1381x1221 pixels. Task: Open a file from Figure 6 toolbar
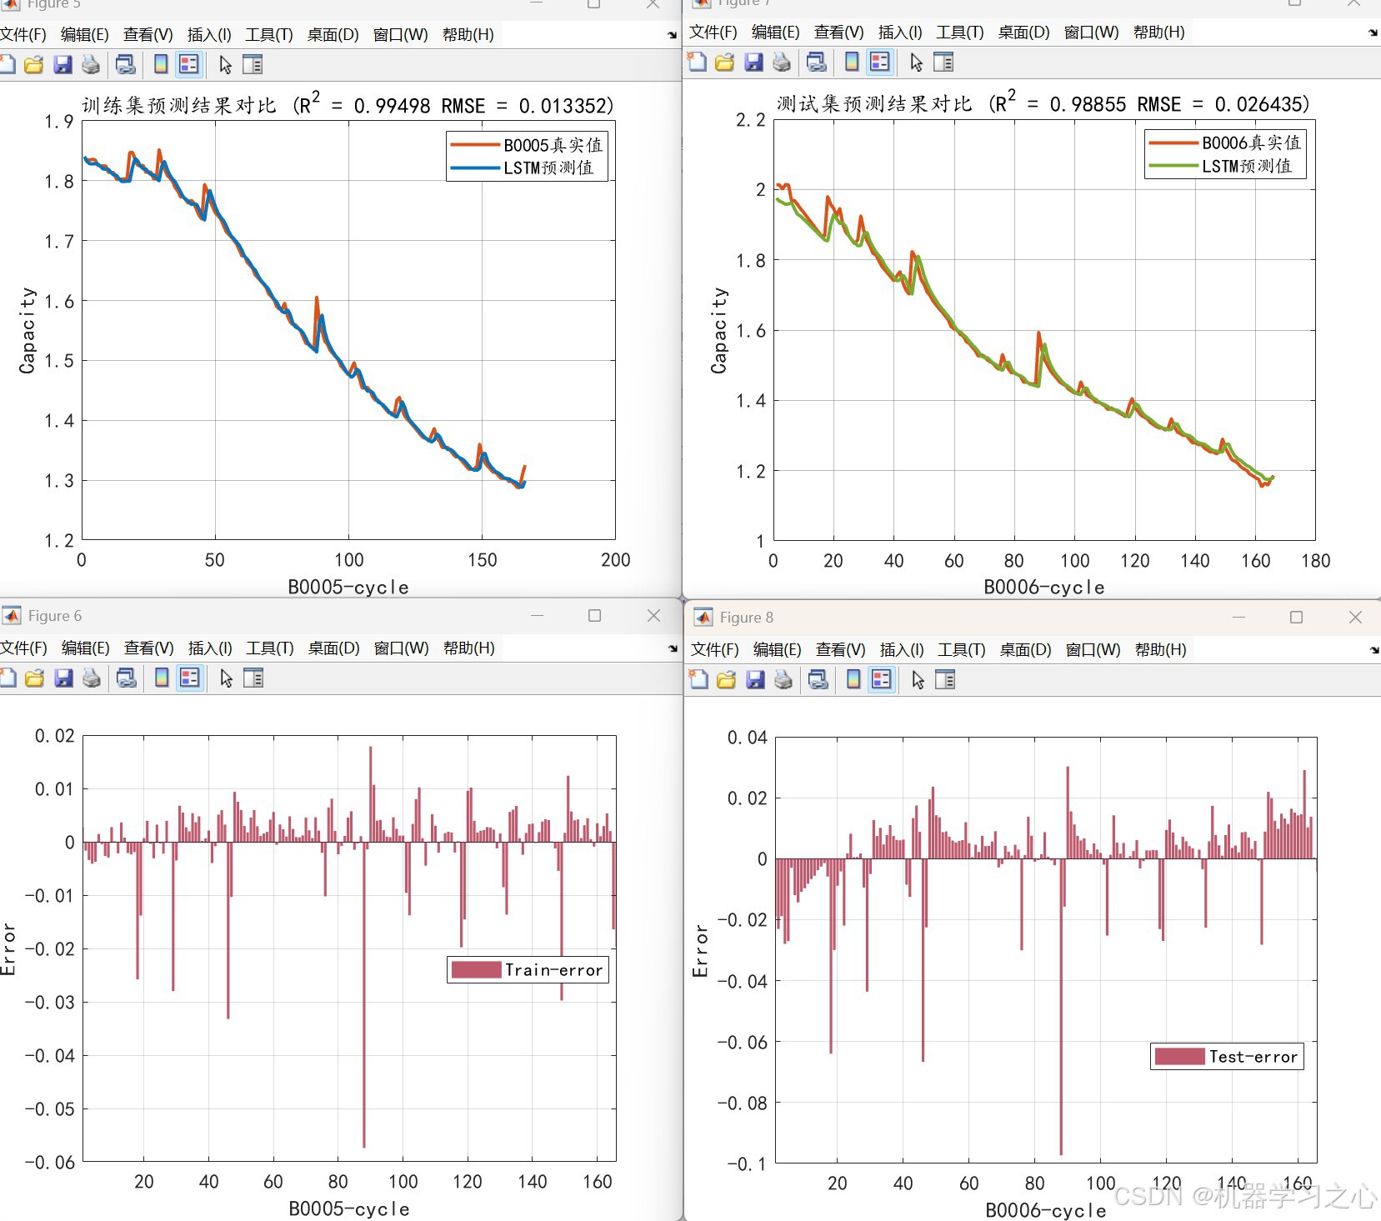[x=35, y=678]
